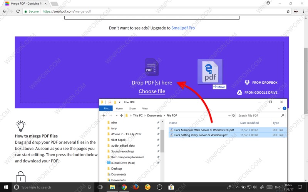Open the address bar history dropdown in Explorer

(229, 116)
